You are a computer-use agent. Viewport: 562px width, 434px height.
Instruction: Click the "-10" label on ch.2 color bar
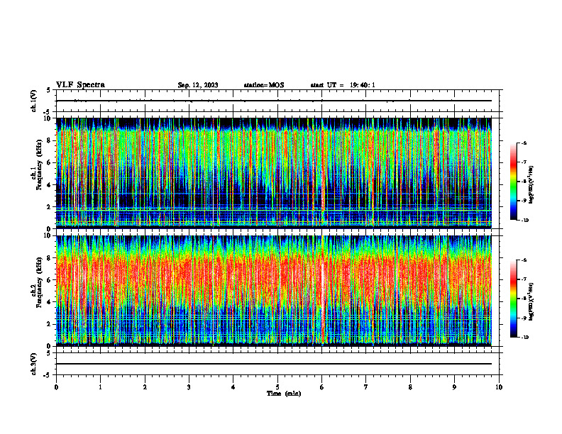pyautogui.click(x=524, y=338)
